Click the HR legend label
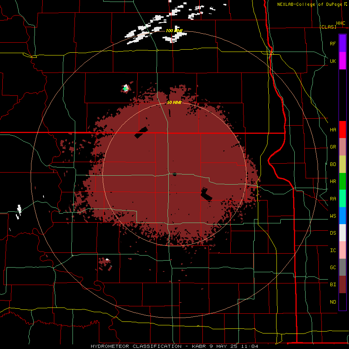349x349 pixels. pyautogui.click(x=333, y=181)
